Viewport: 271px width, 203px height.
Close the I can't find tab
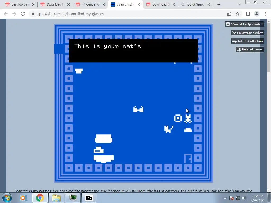click(x=139, y=4)
